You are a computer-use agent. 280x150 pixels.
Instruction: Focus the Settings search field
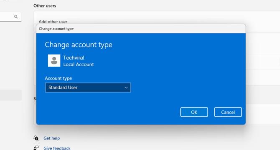(x=10, y=17)
